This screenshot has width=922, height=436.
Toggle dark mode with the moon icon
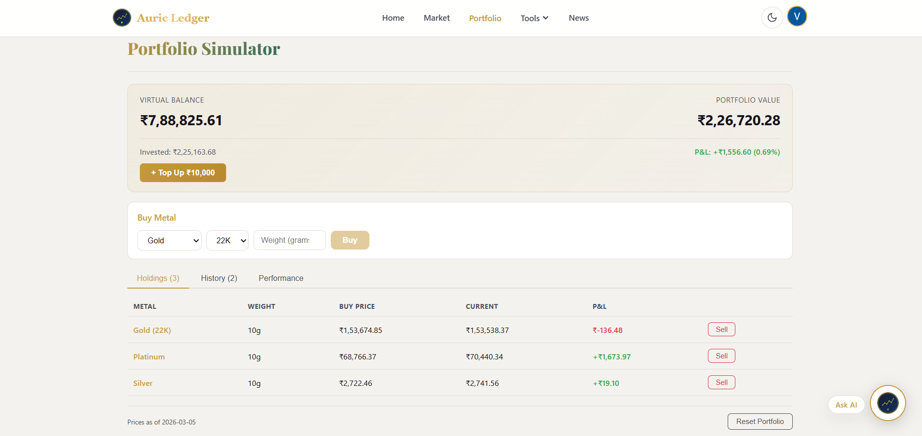[x=772, y=17]
